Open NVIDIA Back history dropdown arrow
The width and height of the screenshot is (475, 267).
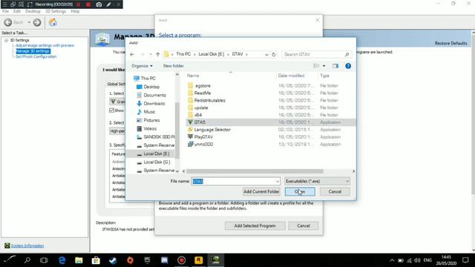[x=29, y=22]
